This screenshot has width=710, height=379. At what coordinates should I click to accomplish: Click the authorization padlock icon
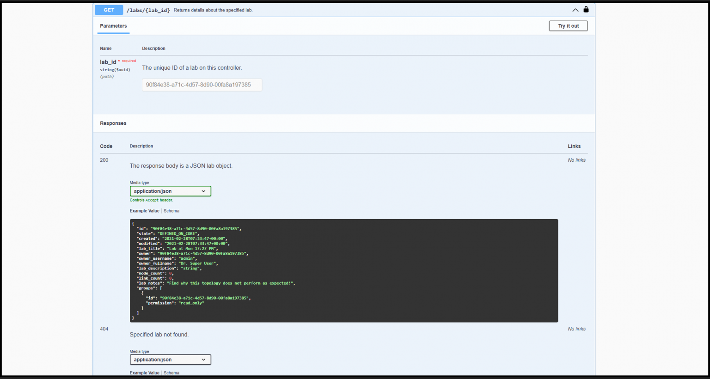point(585,10)
